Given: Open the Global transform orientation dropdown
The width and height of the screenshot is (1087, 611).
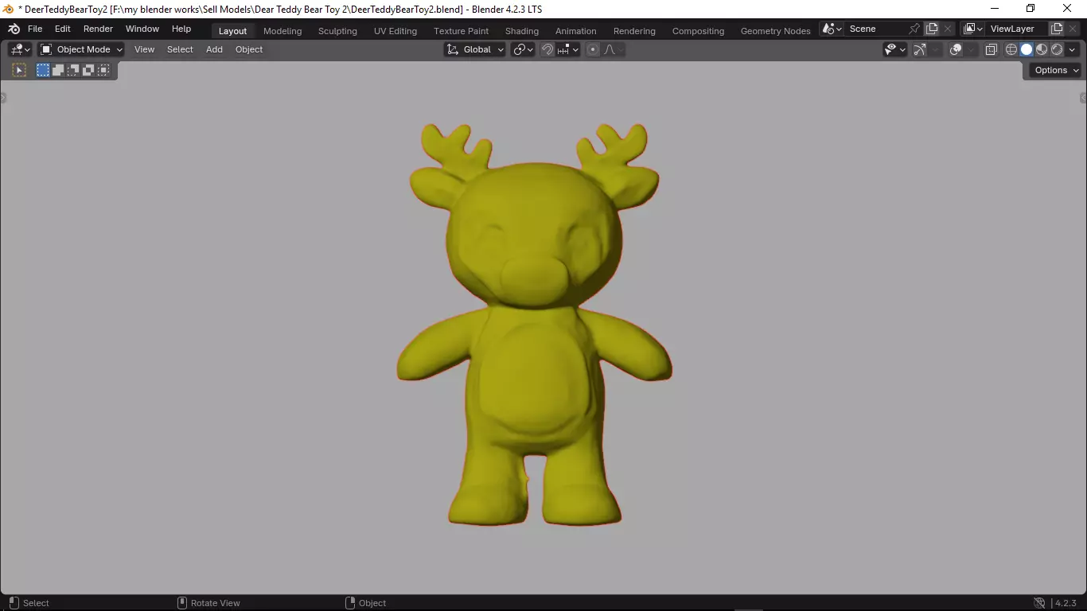Looking at the screenshot, I should tap(475, 49).
